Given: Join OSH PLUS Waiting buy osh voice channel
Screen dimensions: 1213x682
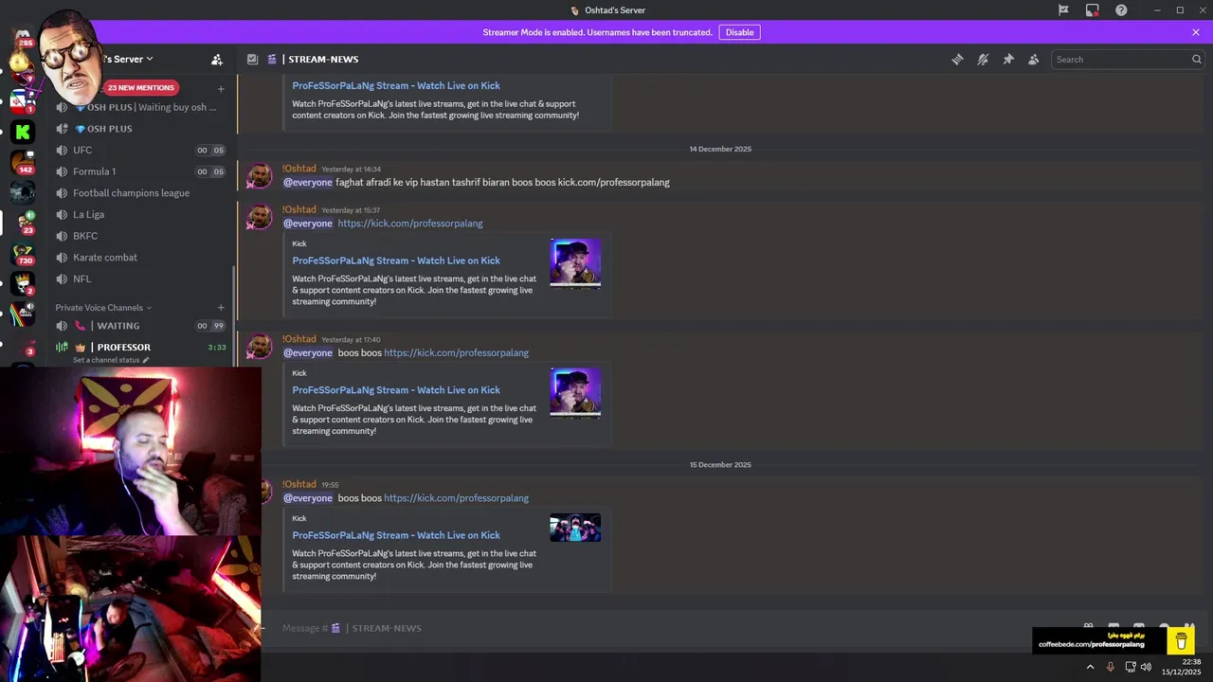Looking at the screenshot, I should 142,107.
